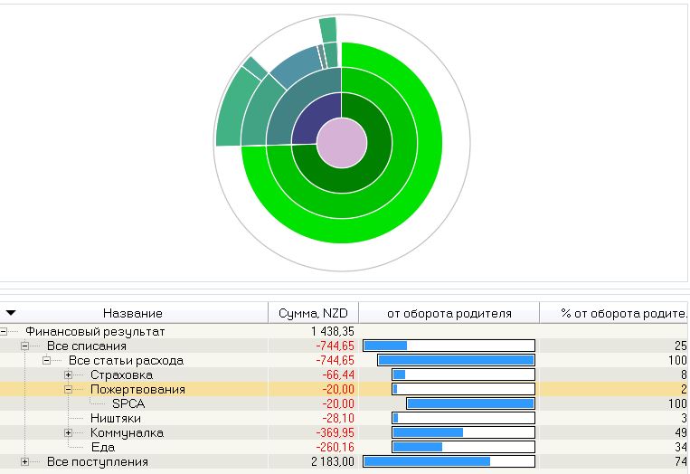Click the Коммуналка turnover percentage bar
The width and height of the screenshot is (690, 474).
tap(428, 433)
